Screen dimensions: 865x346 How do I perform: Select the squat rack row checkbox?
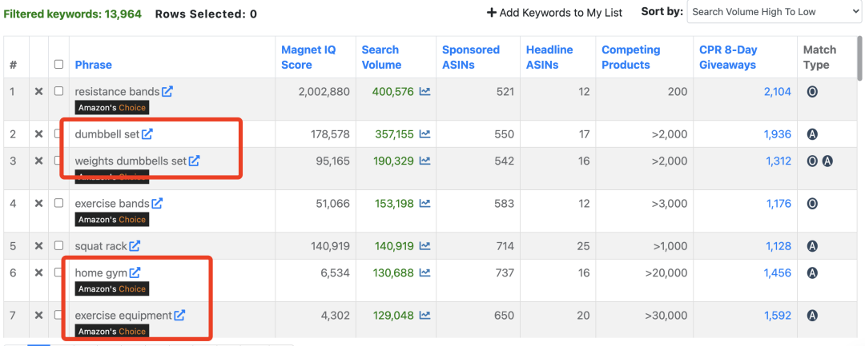(58, 246)
